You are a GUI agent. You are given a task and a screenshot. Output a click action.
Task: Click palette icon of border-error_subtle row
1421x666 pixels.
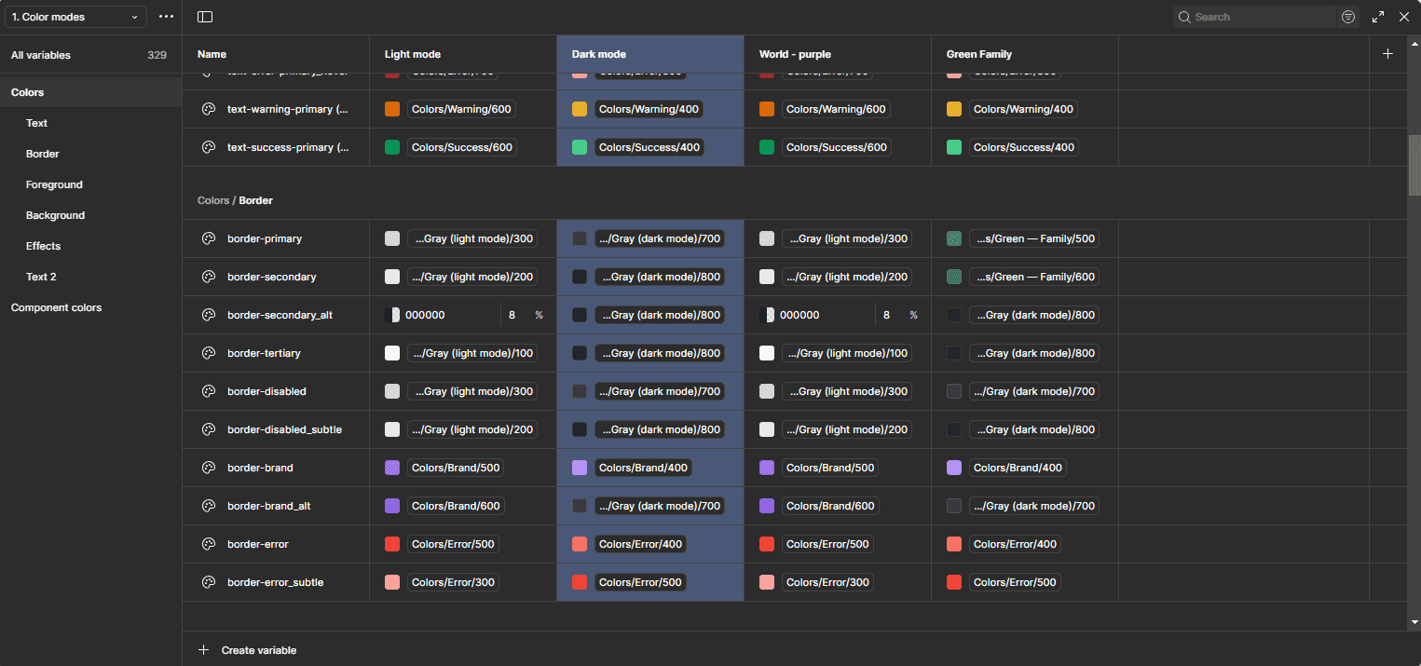(209, 582)
